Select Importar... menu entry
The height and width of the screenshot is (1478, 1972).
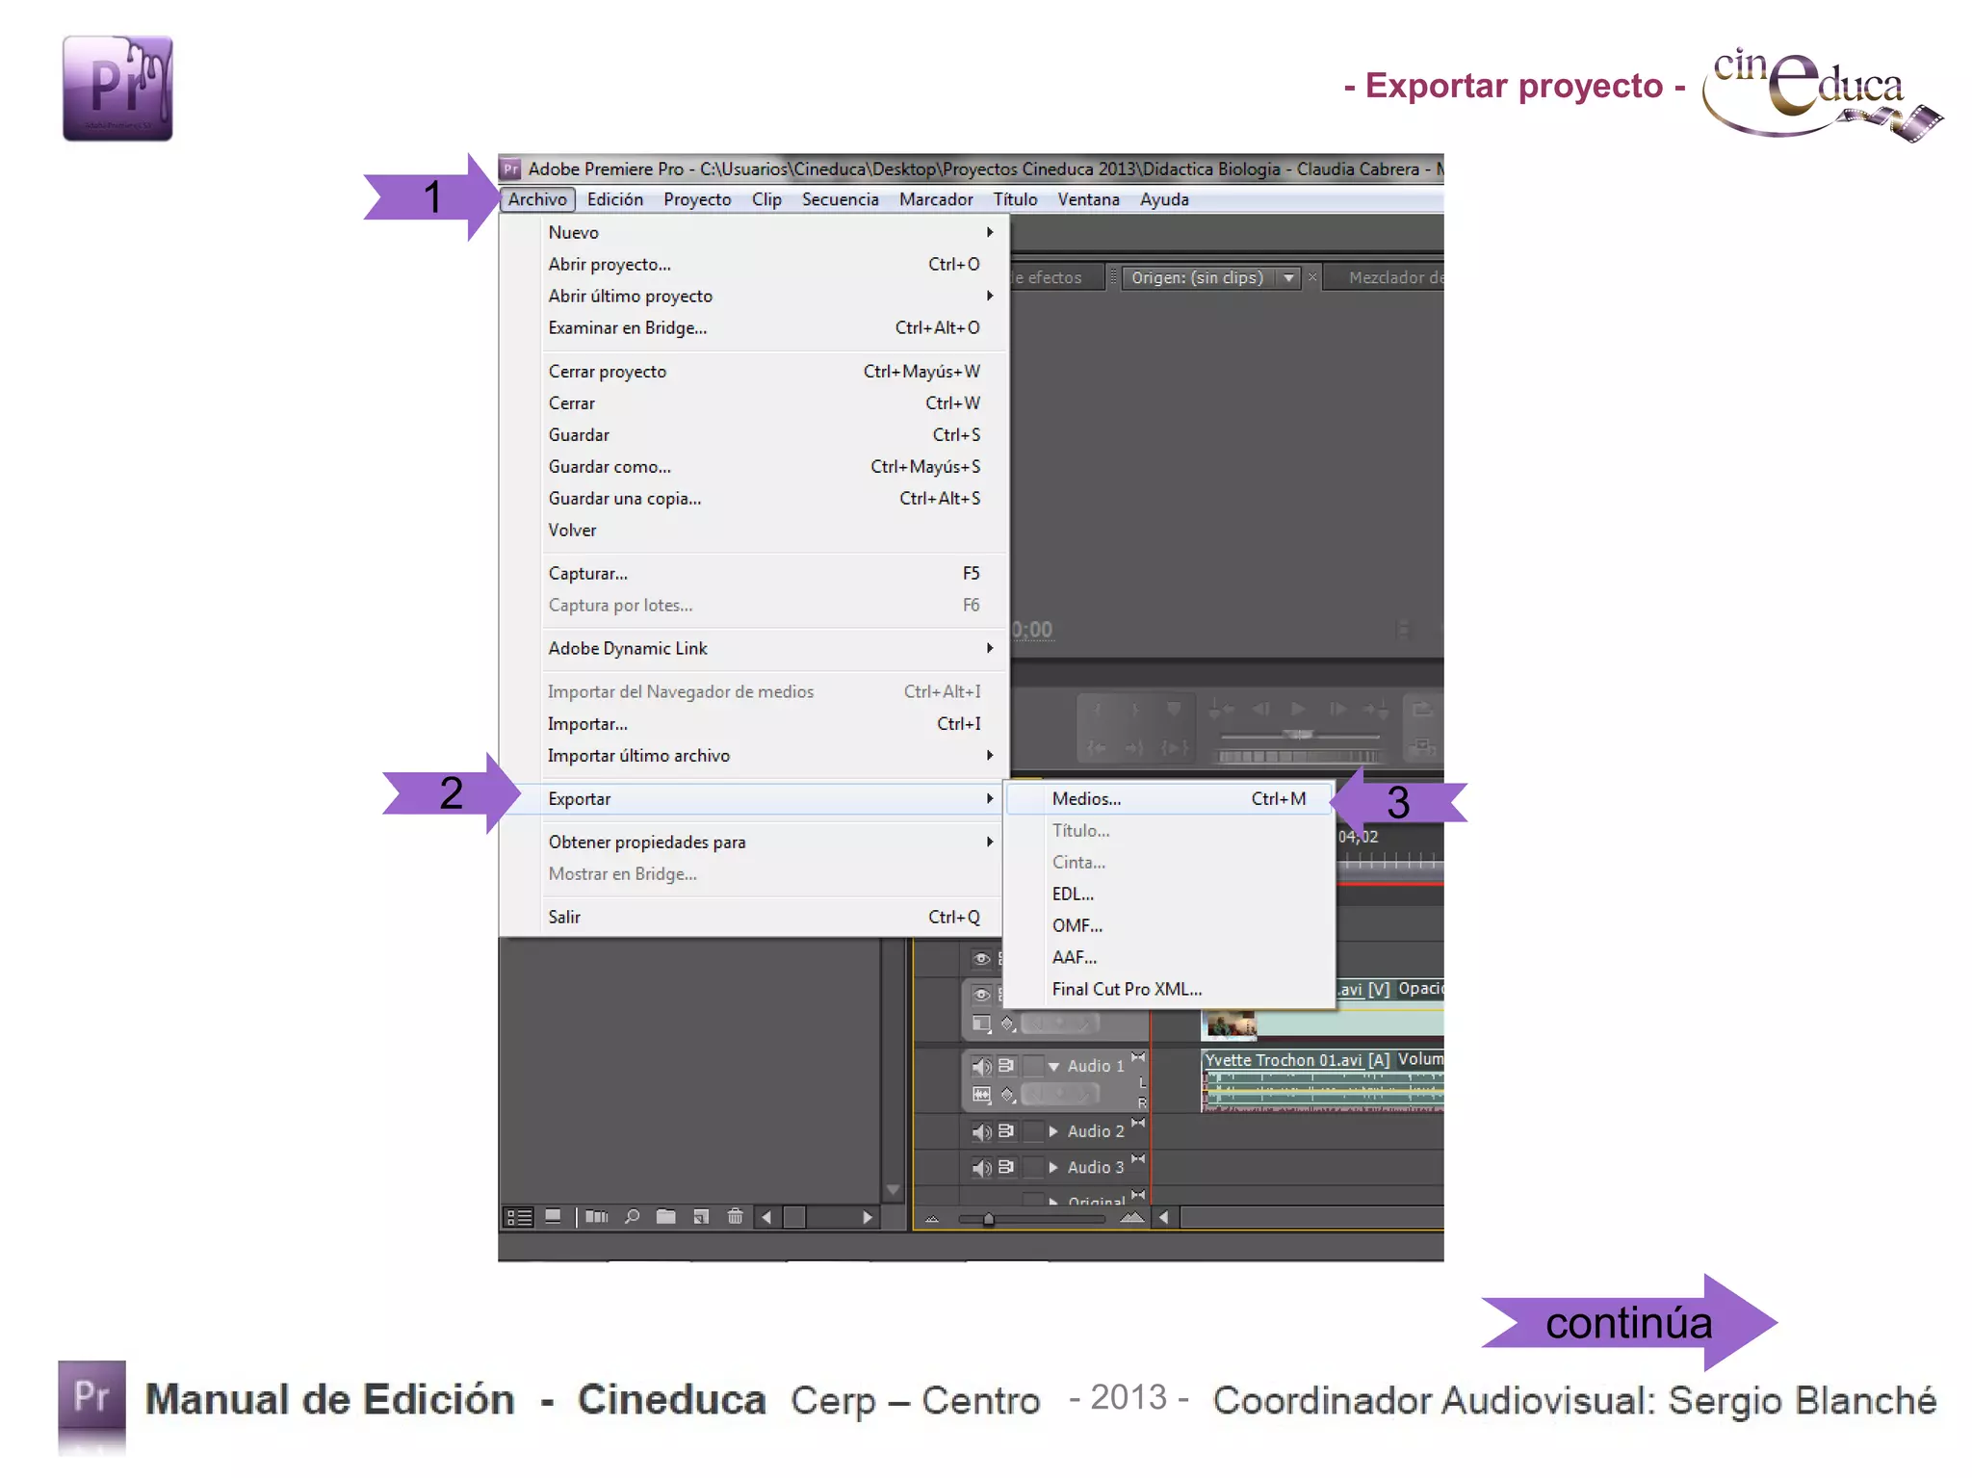[753, 724]
